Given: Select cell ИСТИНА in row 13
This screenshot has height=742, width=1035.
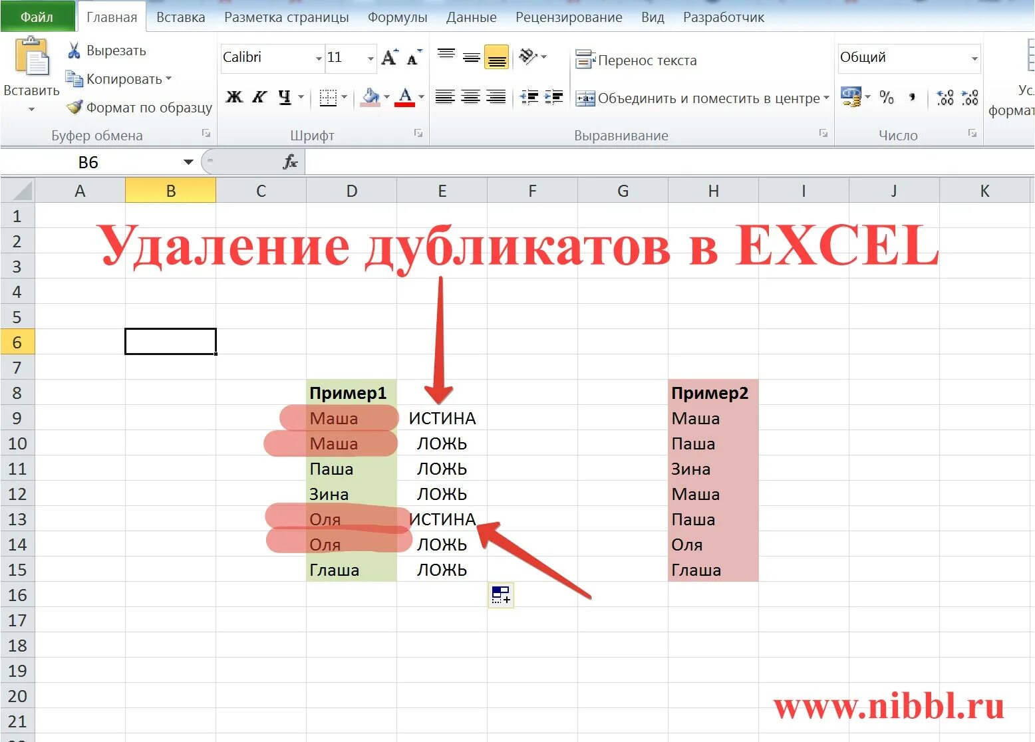Looking at the screenshot, I should tap(442, 519).
